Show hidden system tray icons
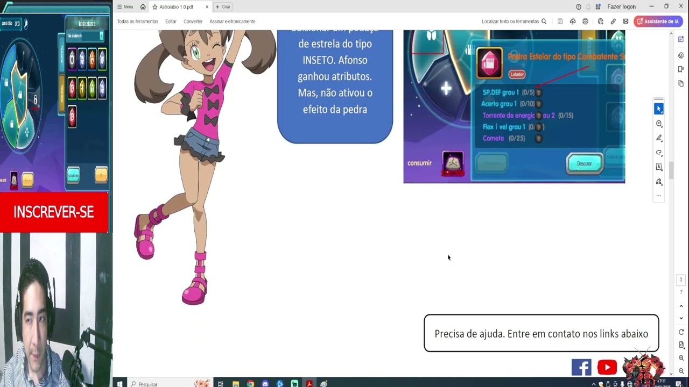The image size is (689, 387). [x=594, y=384]
